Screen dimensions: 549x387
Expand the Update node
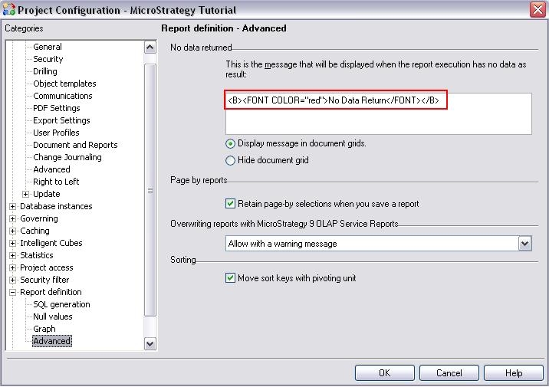tap(25, 194)
